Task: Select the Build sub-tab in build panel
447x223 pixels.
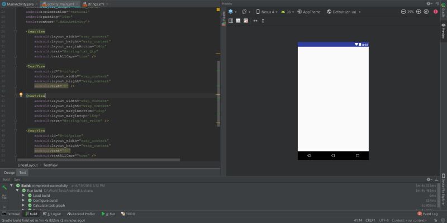Action: coord(6,180)
